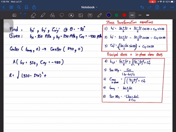
Task: Select the Eraser tool
Action: point(33,15)
